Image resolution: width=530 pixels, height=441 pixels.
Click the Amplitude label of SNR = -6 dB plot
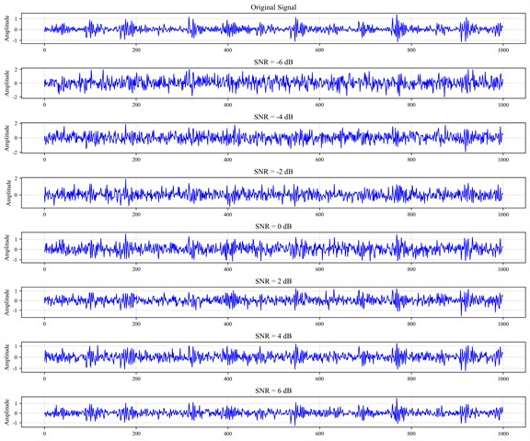(x=7, y=83)
